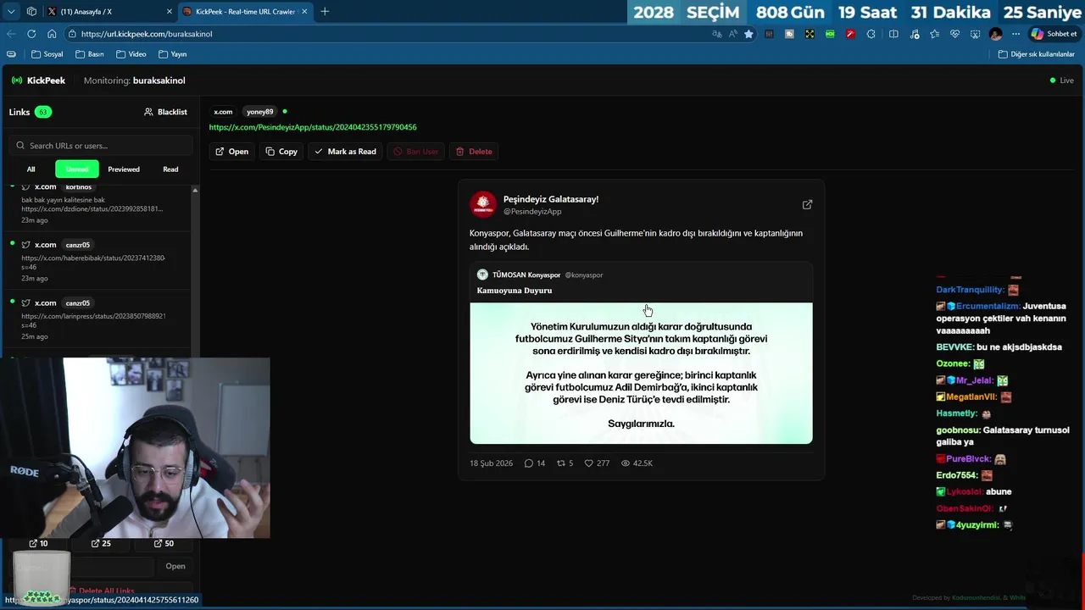Toggle the favorite star for this page
Image resolution: width=1085 pixels, height=610 pixels.
point(748,34)
